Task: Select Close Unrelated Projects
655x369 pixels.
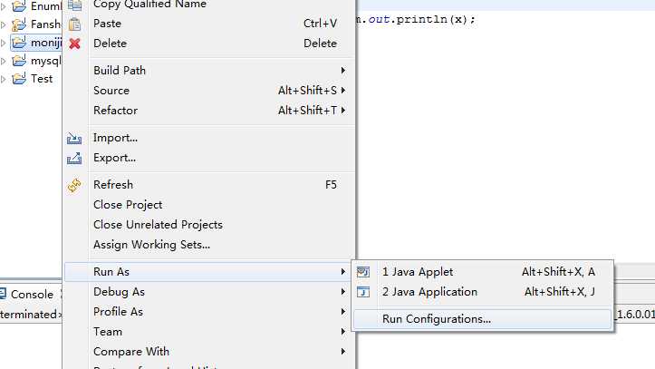Action: [209, 225]
